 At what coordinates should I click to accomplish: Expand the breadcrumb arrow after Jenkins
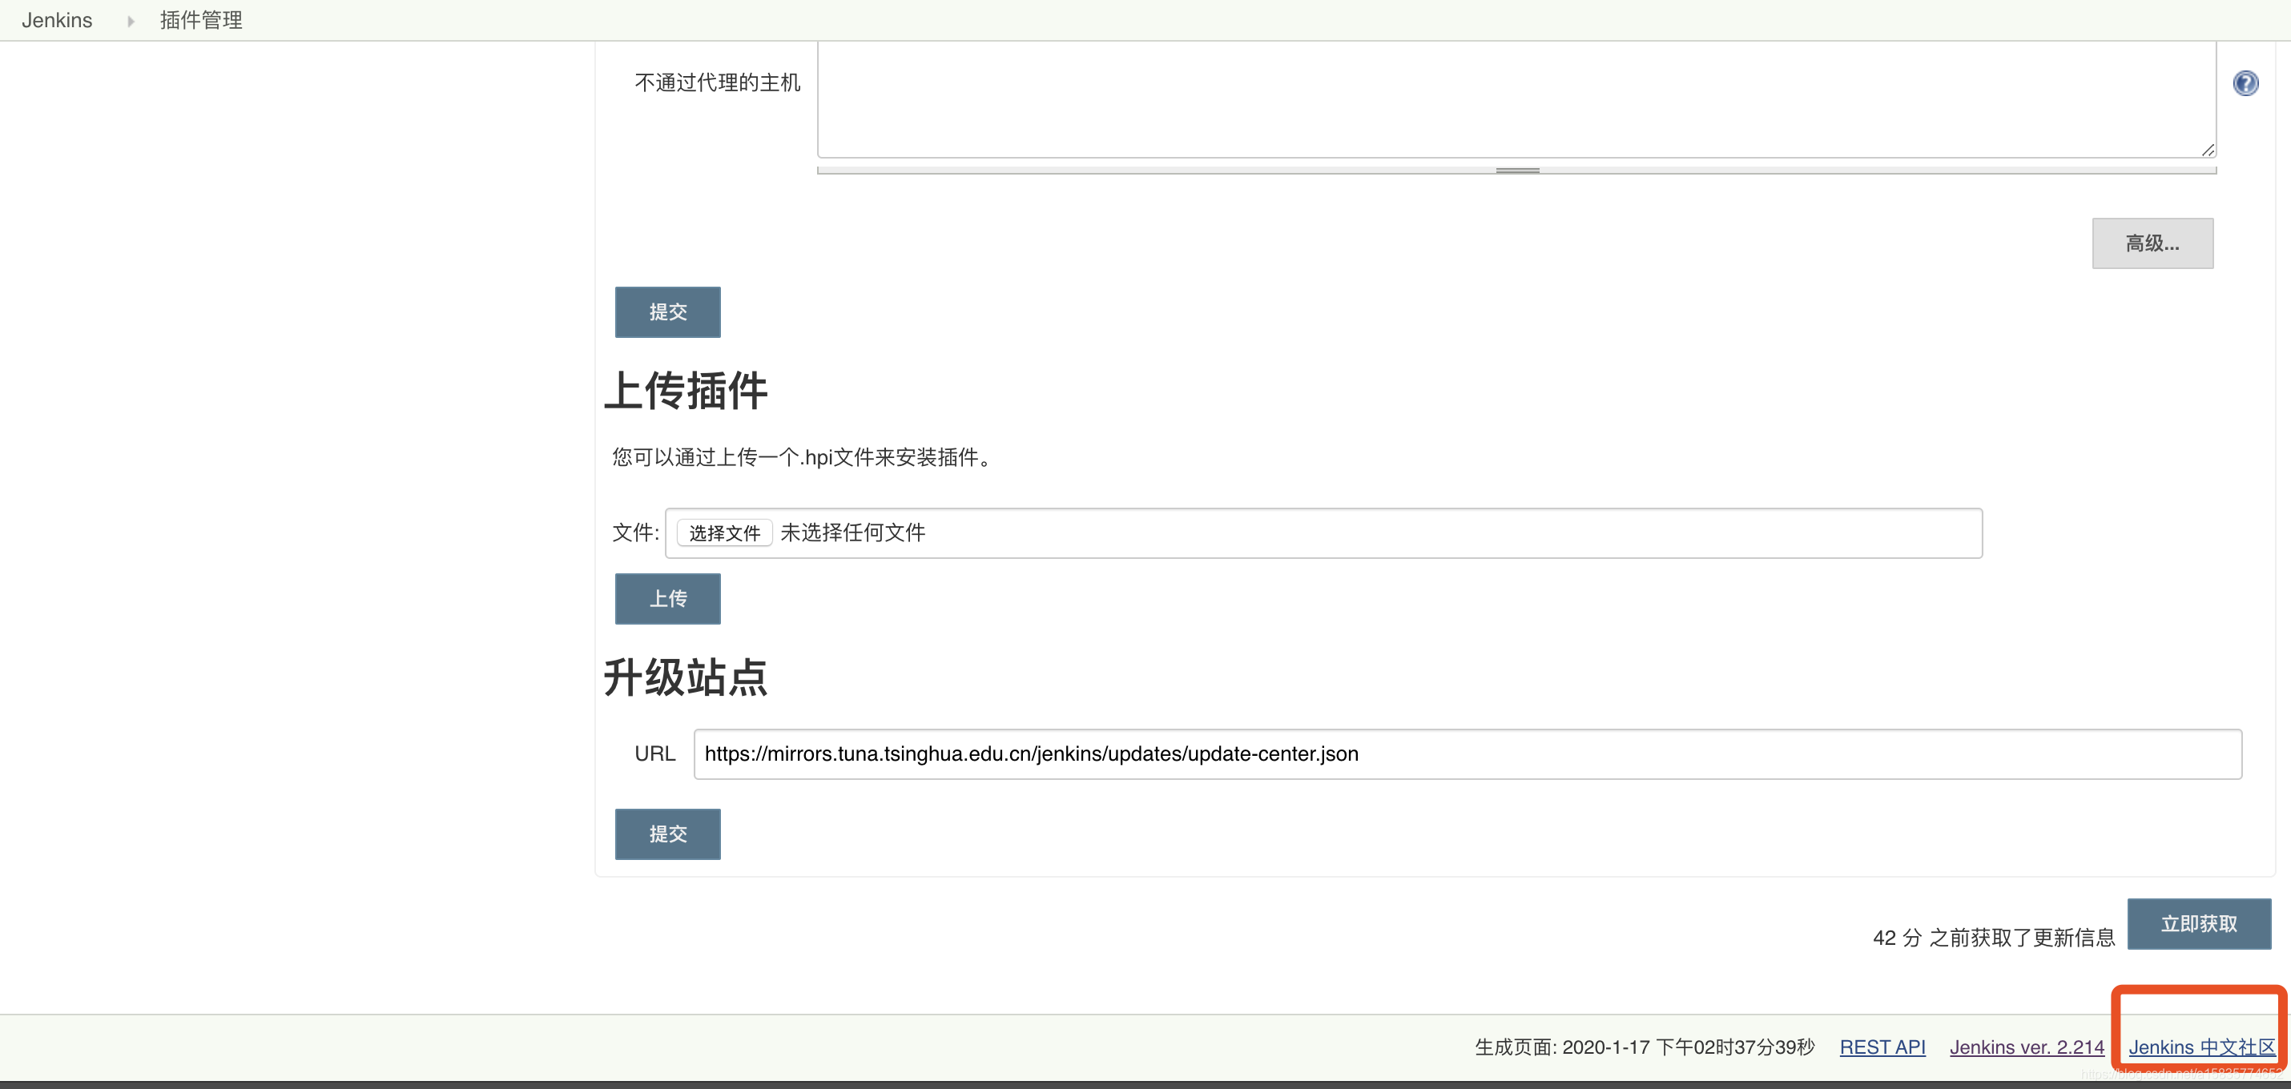click(x=131, y=21)
